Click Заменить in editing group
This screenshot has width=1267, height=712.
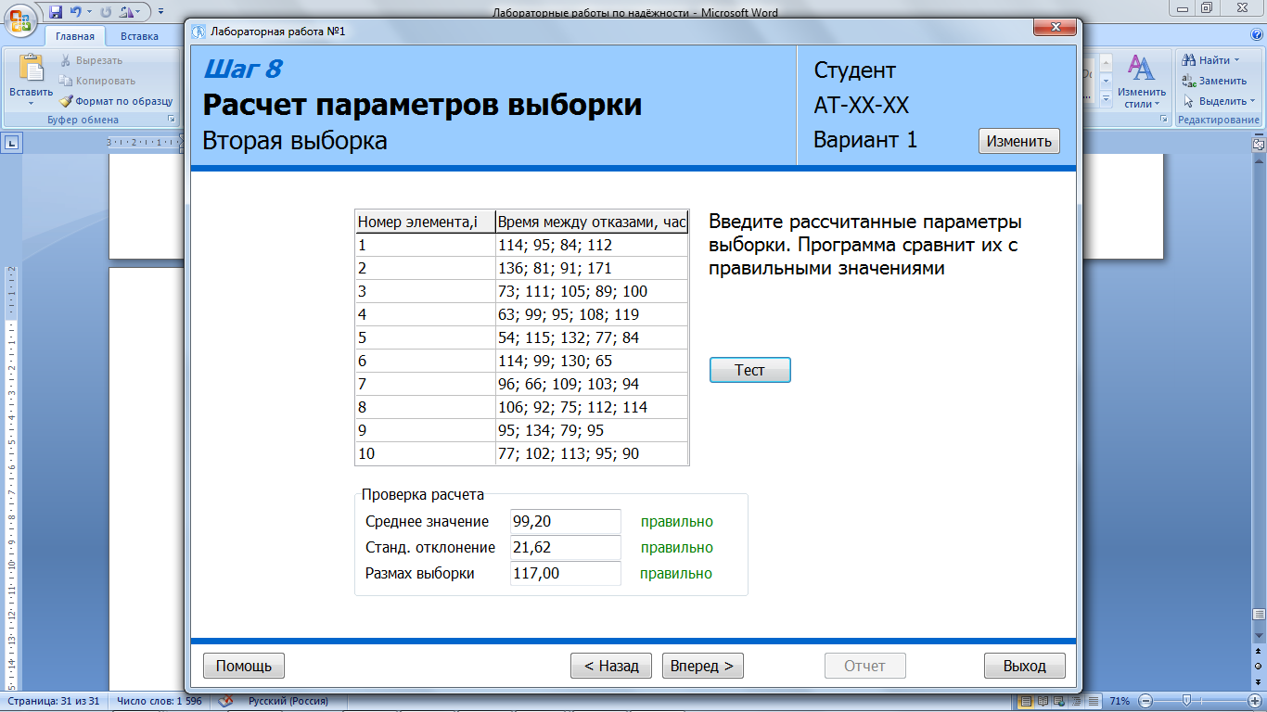[x=1214, y=81]
